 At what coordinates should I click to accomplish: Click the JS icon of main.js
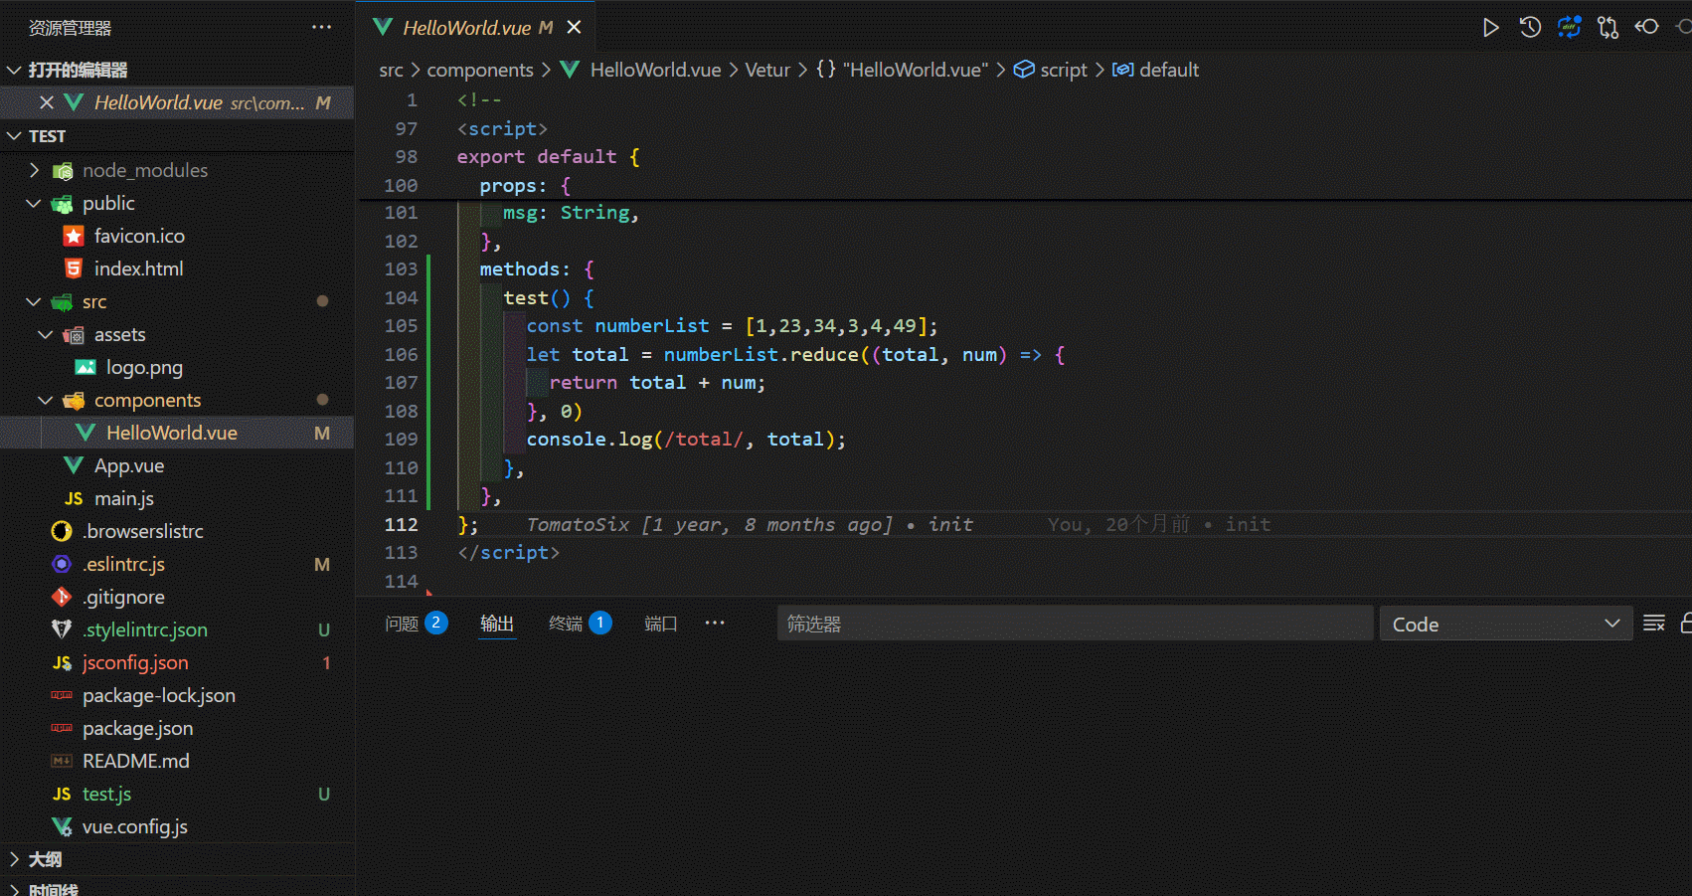[73, 498]
